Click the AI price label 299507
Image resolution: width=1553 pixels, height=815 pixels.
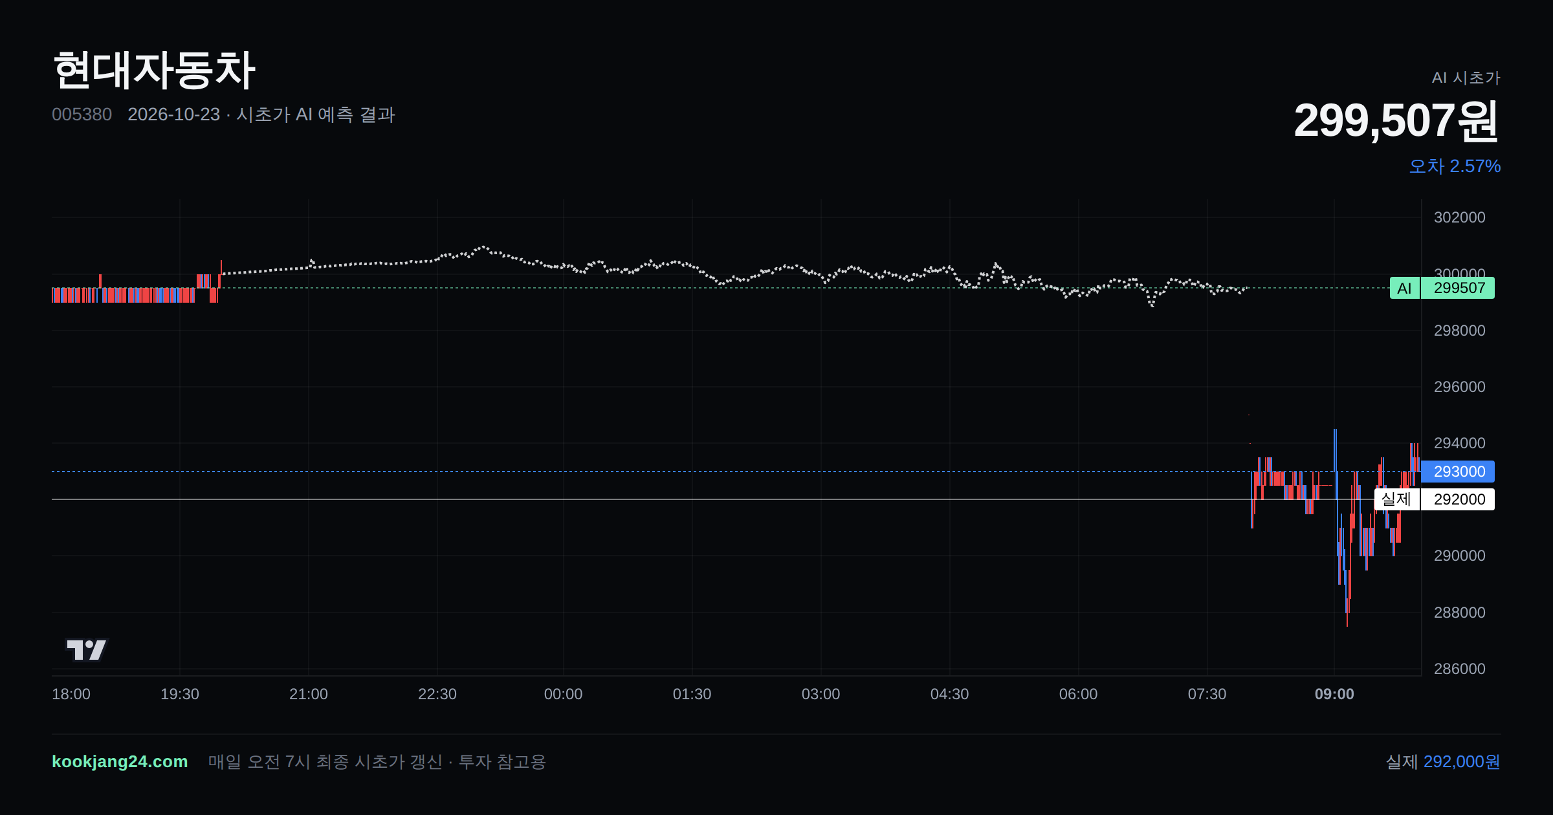tap(1442, 288)
